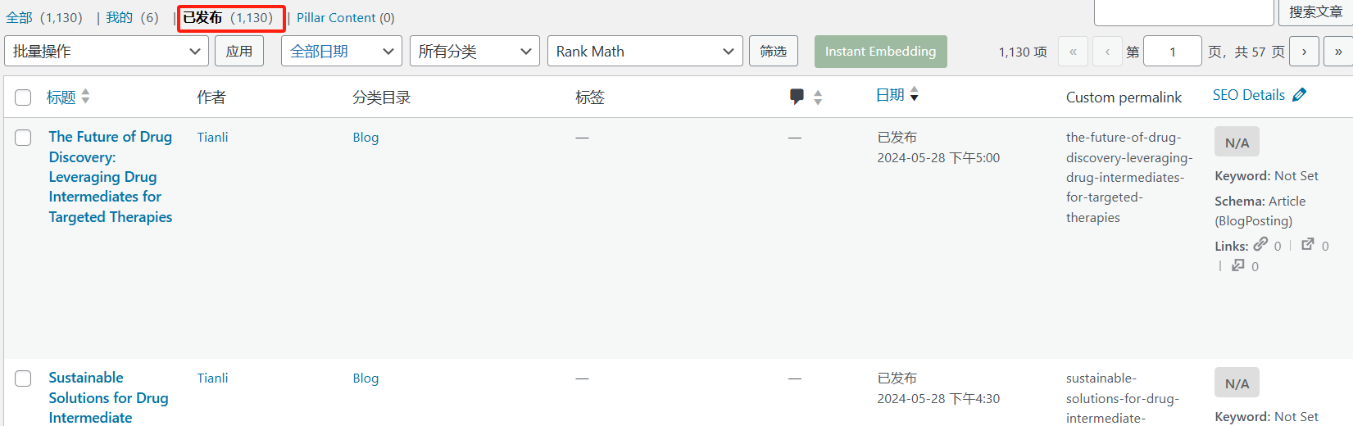Click the title column sort arrows
Screen dimensions: 1353x426
point(85,97)
